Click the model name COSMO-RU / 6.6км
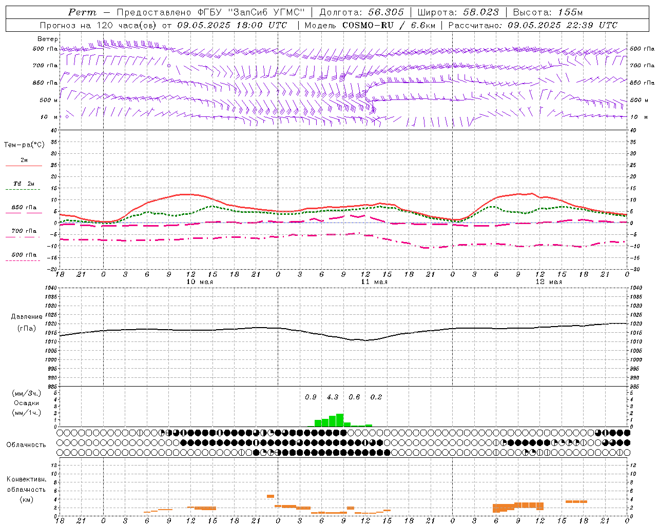This screenshot has height=525, width=657. (x=389, y=25)
